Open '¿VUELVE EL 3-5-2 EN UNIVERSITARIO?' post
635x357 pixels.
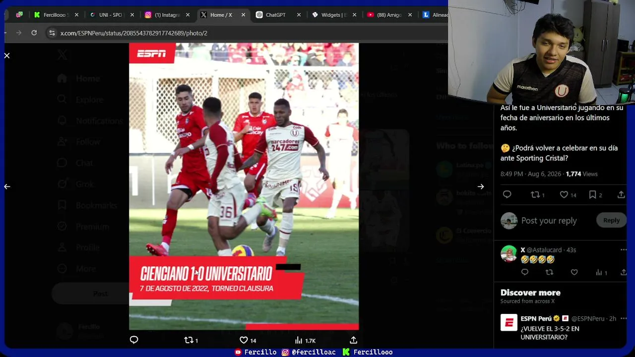(x=550, y=333)
